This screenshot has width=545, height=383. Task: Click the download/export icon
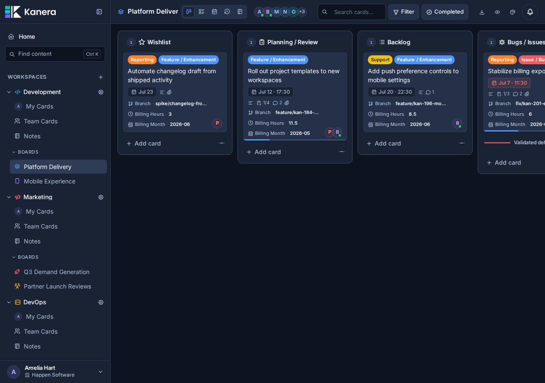click(482, 12)
